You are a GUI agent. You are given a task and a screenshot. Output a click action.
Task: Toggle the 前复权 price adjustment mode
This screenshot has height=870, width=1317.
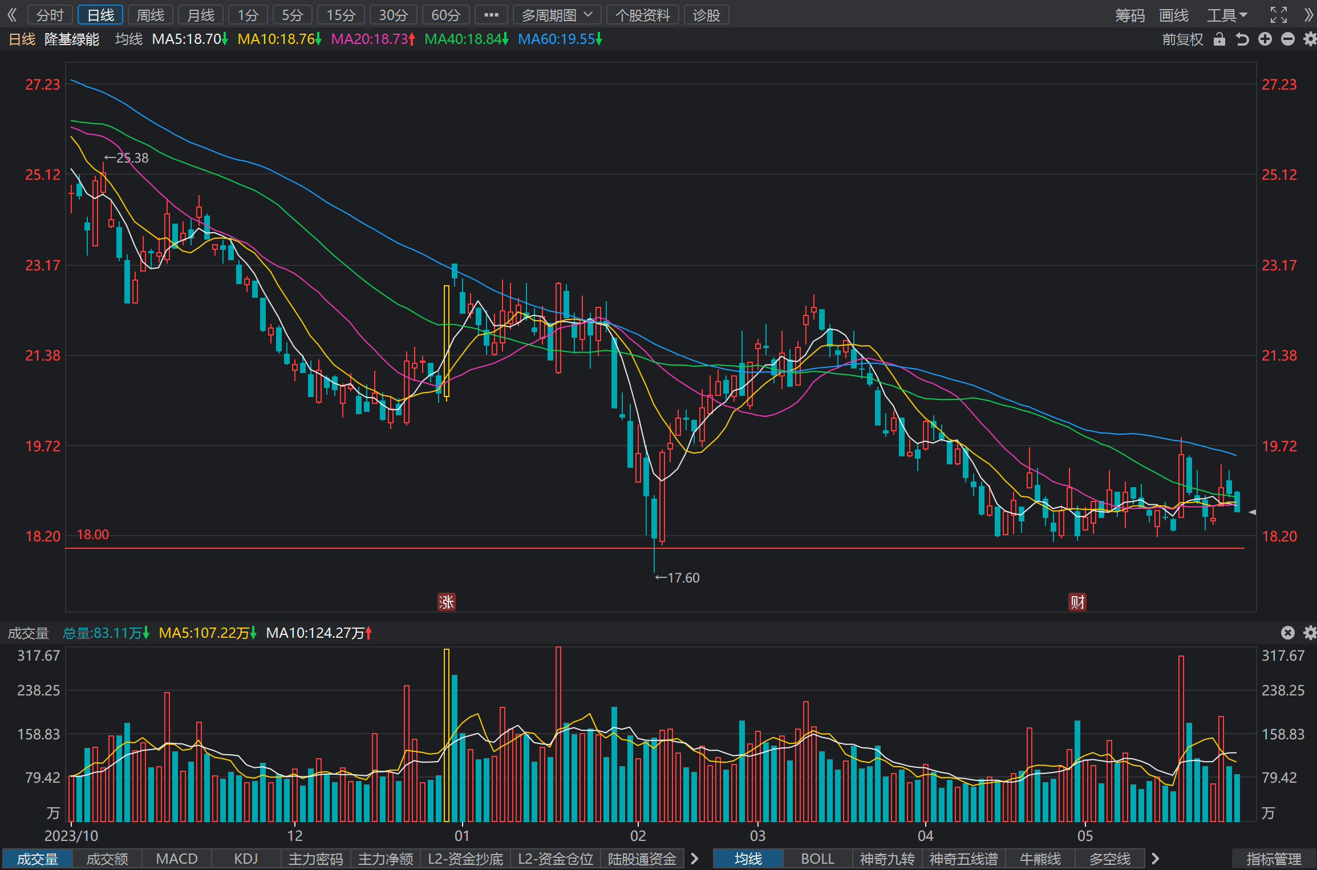[1182, 39]
